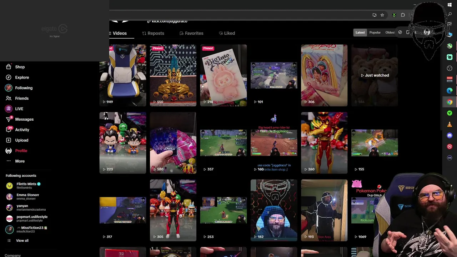Image resolution: width=457 pixels, height=257 pixels.
Task: Open Streamlabs icon in the taskbar
Action: tap(450, 57)
